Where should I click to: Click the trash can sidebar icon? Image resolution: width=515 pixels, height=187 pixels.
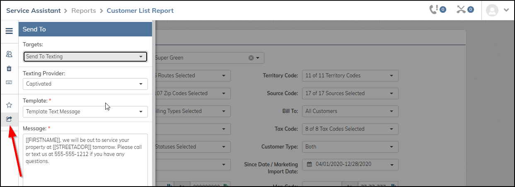tap(9, 68)
